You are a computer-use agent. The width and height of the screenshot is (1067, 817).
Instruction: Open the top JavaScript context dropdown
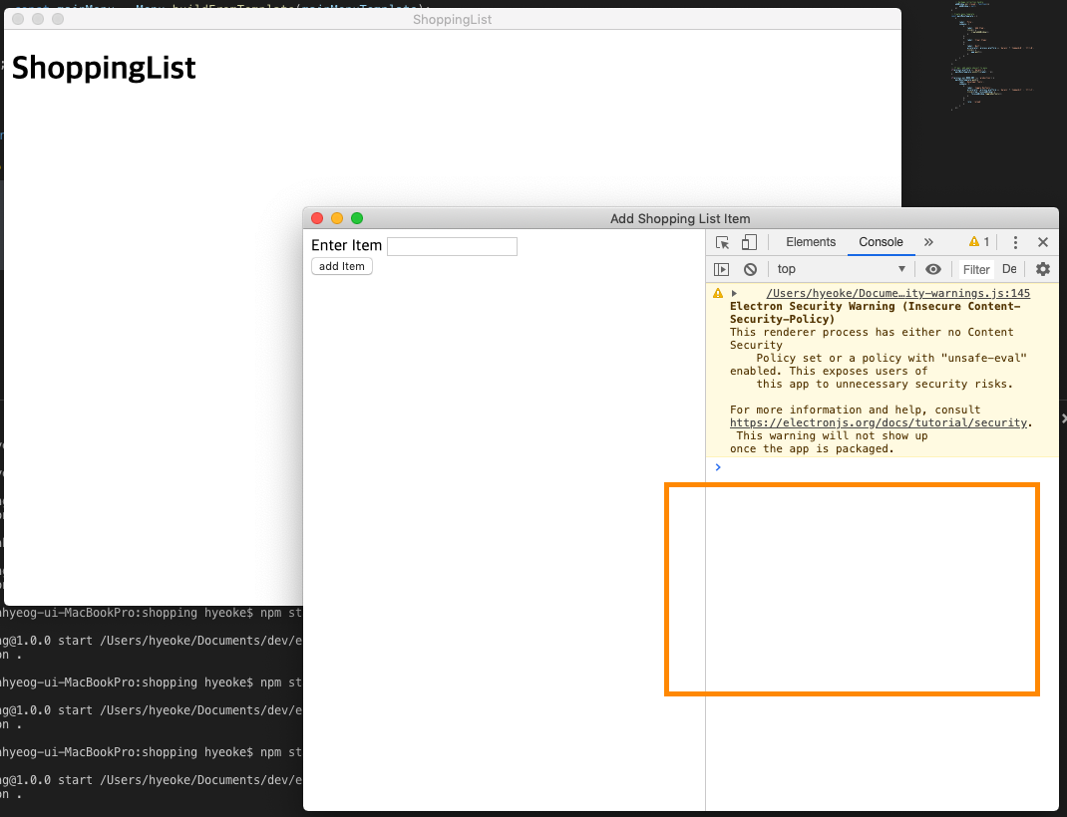point(841,269)
